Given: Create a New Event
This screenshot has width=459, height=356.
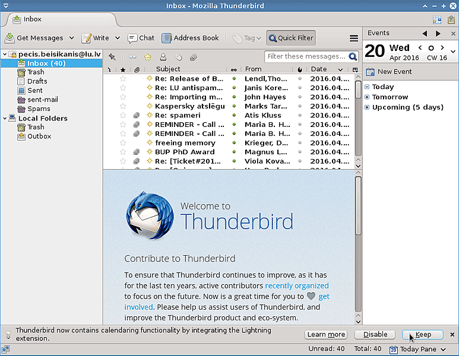Looking at the screenshot, I should pyautogui.click(x=389, y=72).
